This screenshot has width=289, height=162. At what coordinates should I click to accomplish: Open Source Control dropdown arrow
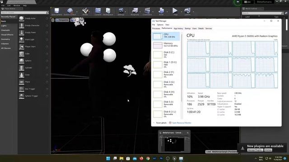pos(77,12)
